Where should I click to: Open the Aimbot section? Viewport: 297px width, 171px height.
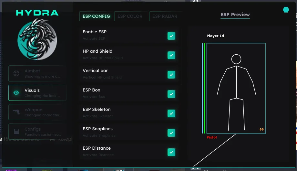[x=37, y=73]
